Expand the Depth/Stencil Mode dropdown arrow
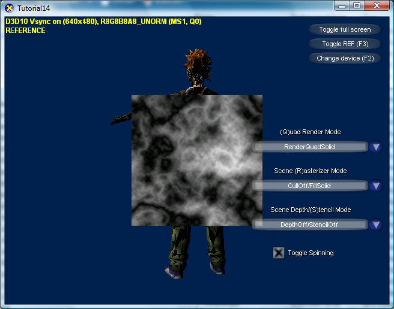This screenshot has height=309, width=394. pos(376,225)
